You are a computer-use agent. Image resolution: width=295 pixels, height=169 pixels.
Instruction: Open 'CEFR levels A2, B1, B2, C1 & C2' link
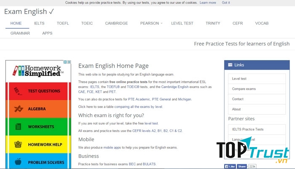[x=157, y=131]
